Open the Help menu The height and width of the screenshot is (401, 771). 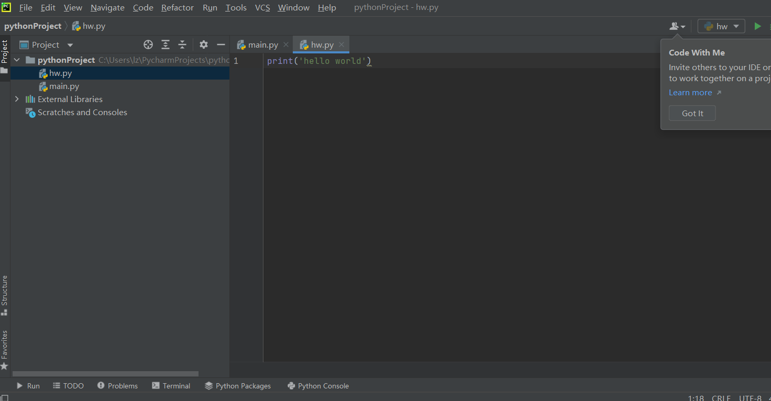click(x=327, y=8)
